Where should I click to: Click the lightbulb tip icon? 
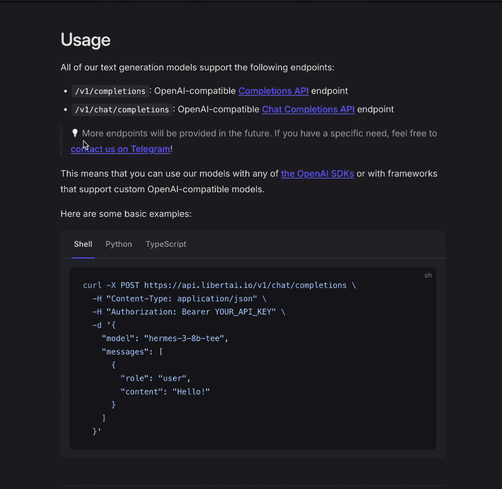coord(75,133)
